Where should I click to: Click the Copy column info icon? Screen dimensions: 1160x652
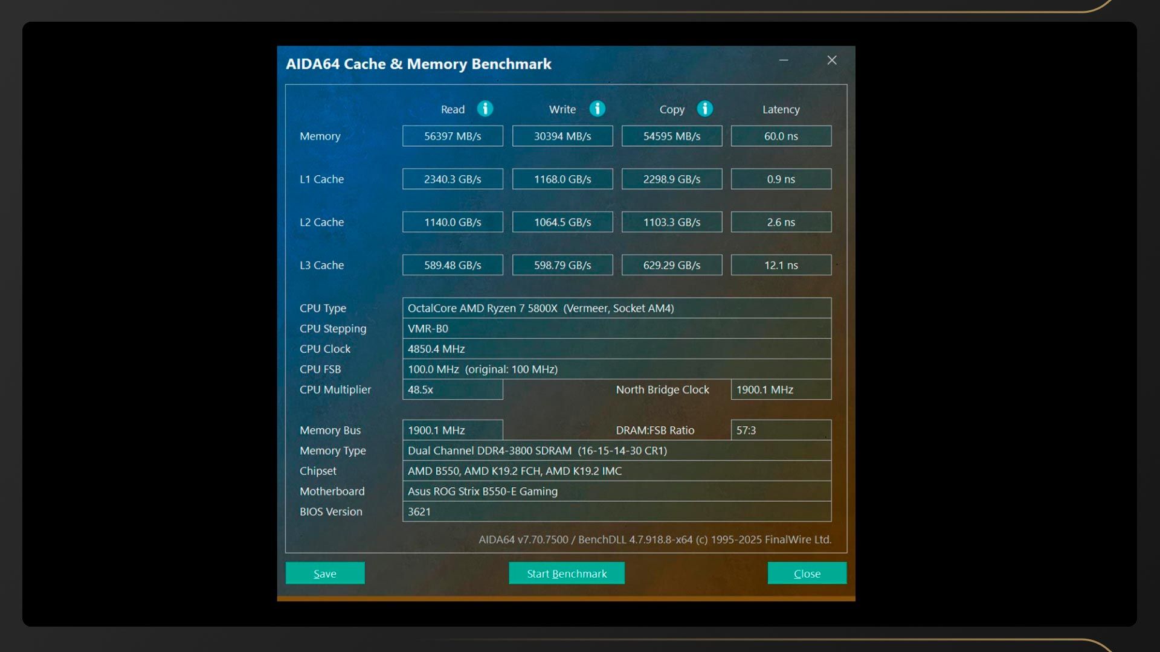click(704, 109)
